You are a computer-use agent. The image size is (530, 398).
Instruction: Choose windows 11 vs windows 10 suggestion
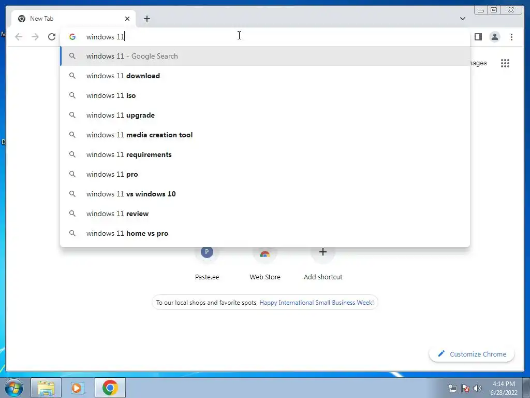coord(265,194)
